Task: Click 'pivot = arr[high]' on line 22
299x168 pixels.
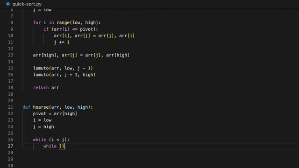Action: tap(55, 114)
